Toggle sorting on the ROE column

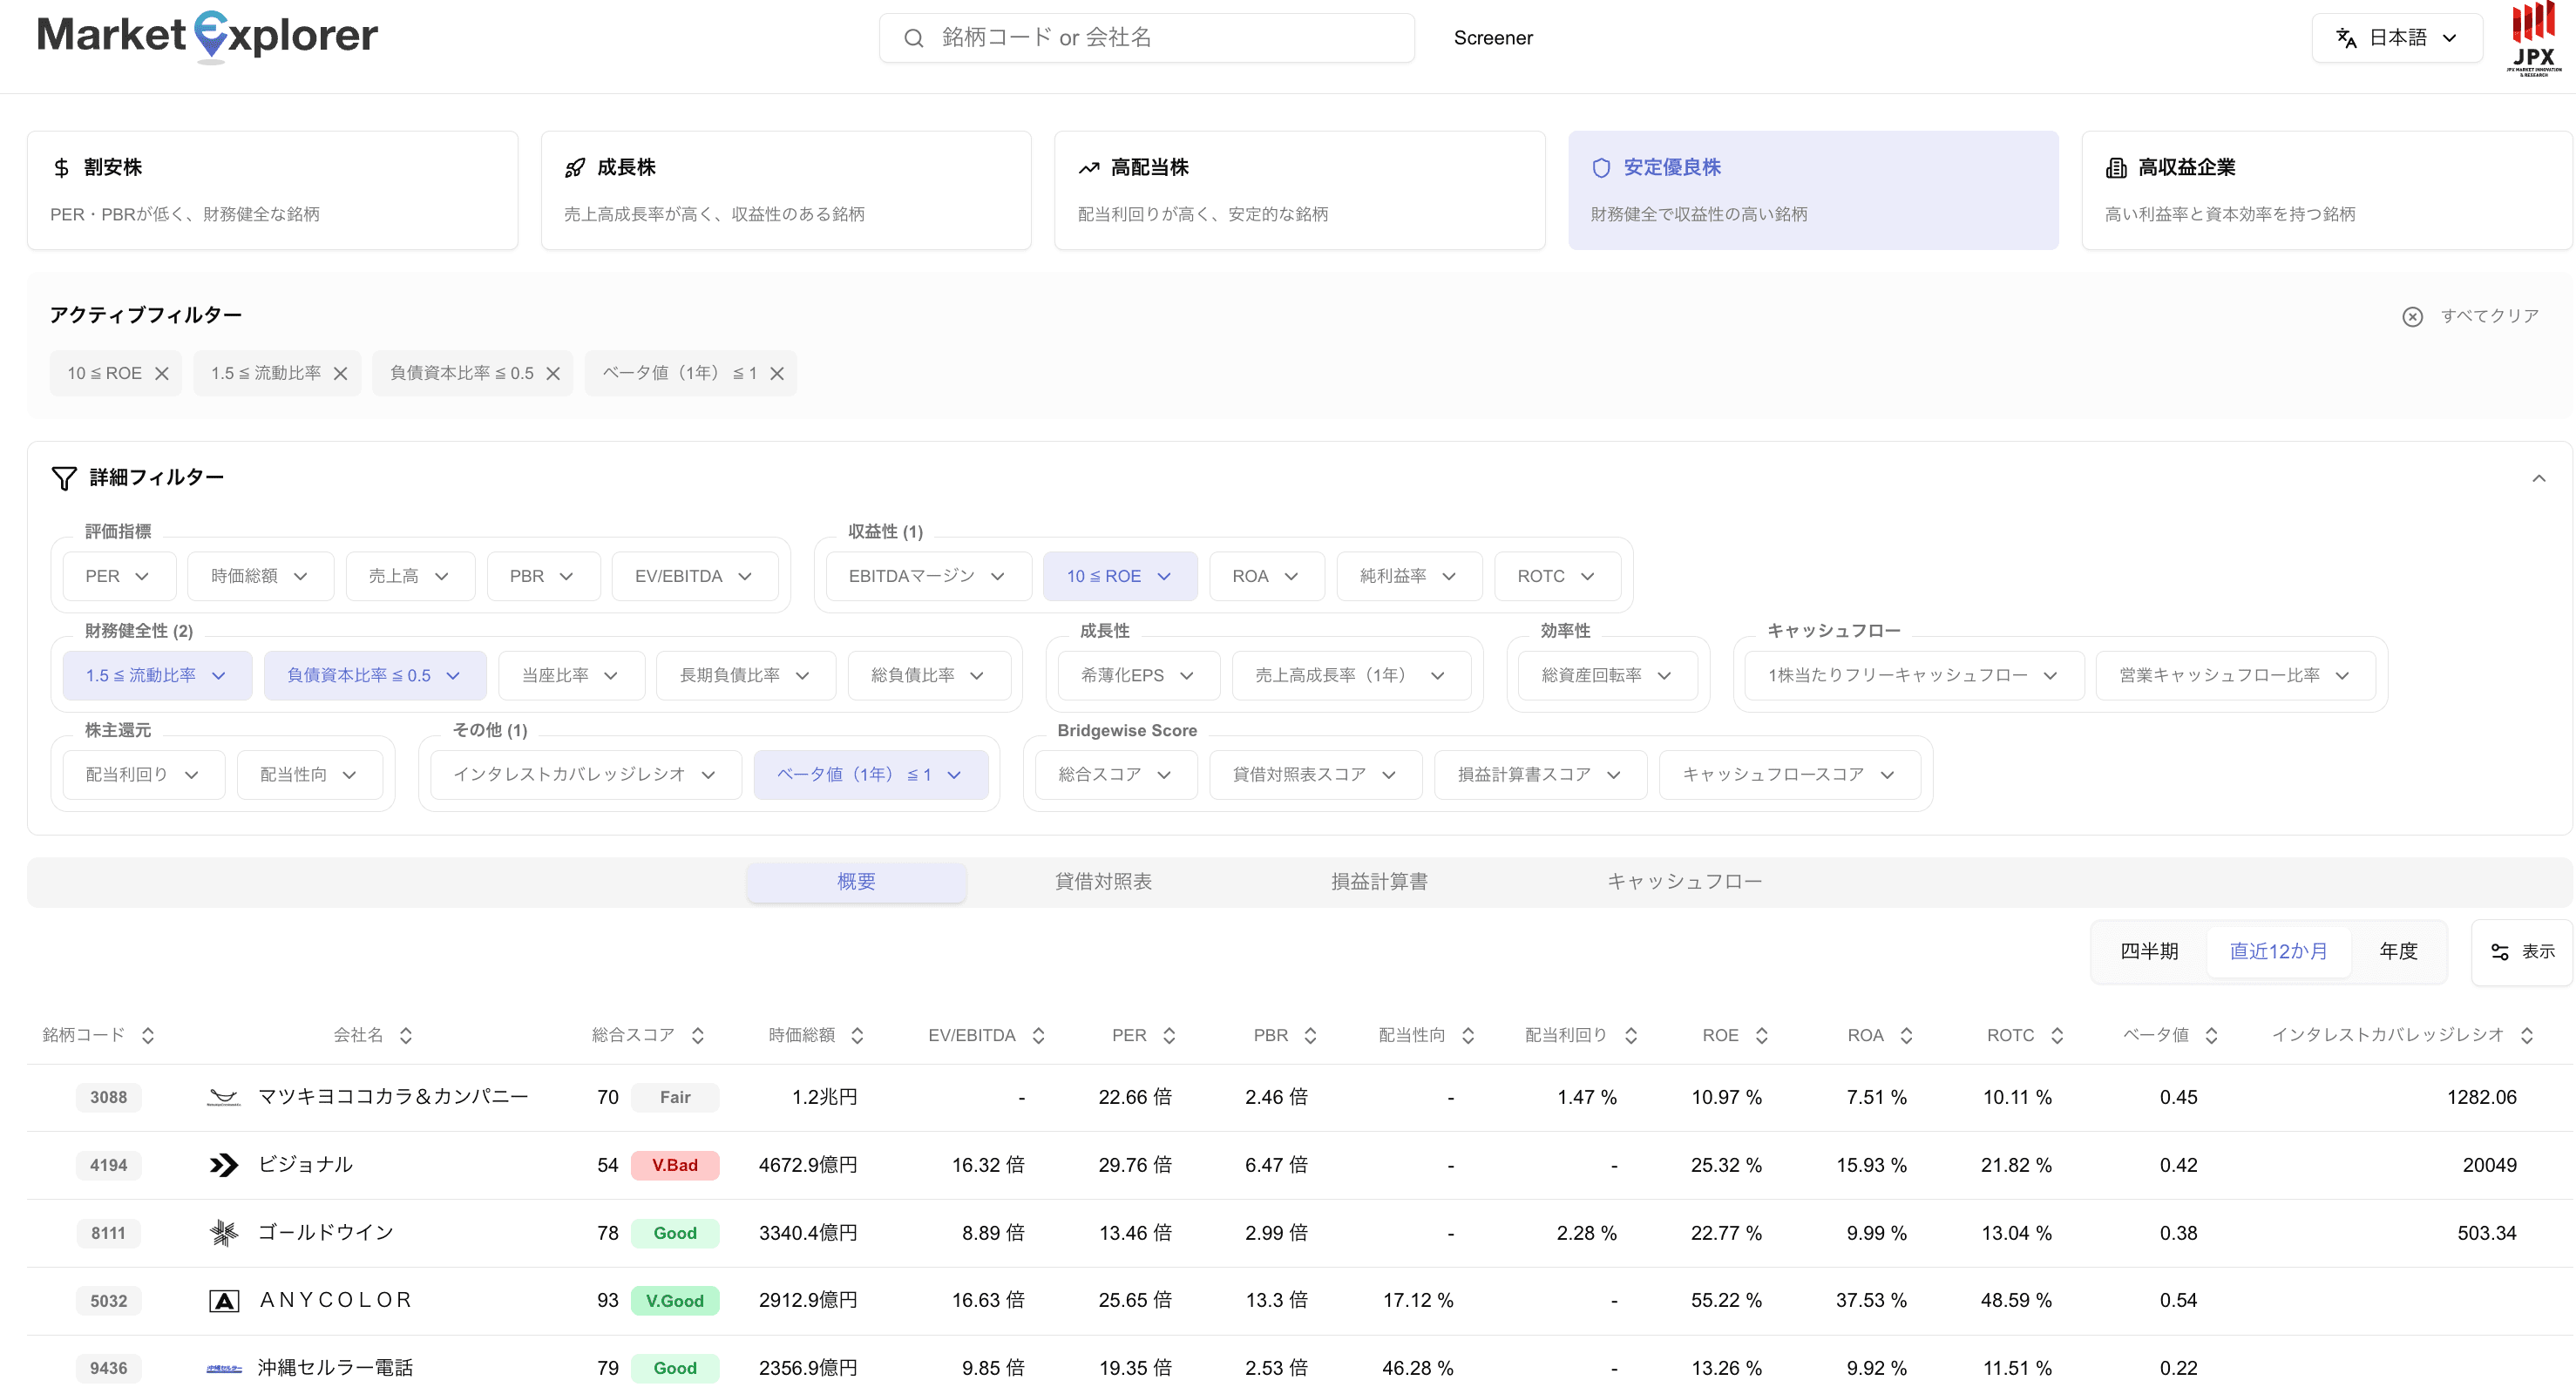tap(1764, 1035)
